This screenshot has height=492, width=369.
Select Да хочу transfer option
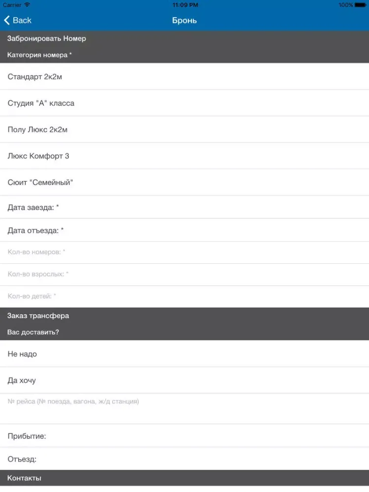(x=184, y=380)
